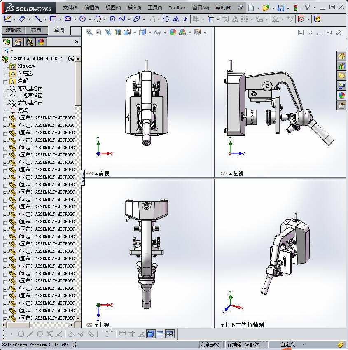Screen dimensions: 348x350
Task: Open the Display Style dropdown arrow
Action: [150, 33]
